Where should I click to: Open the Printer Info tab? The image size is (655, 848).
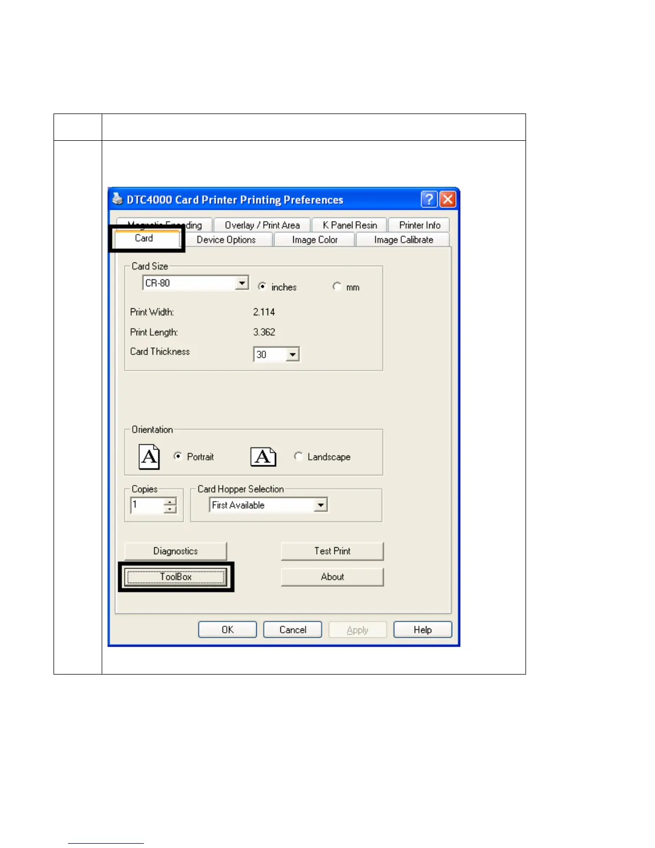[420, 225]
